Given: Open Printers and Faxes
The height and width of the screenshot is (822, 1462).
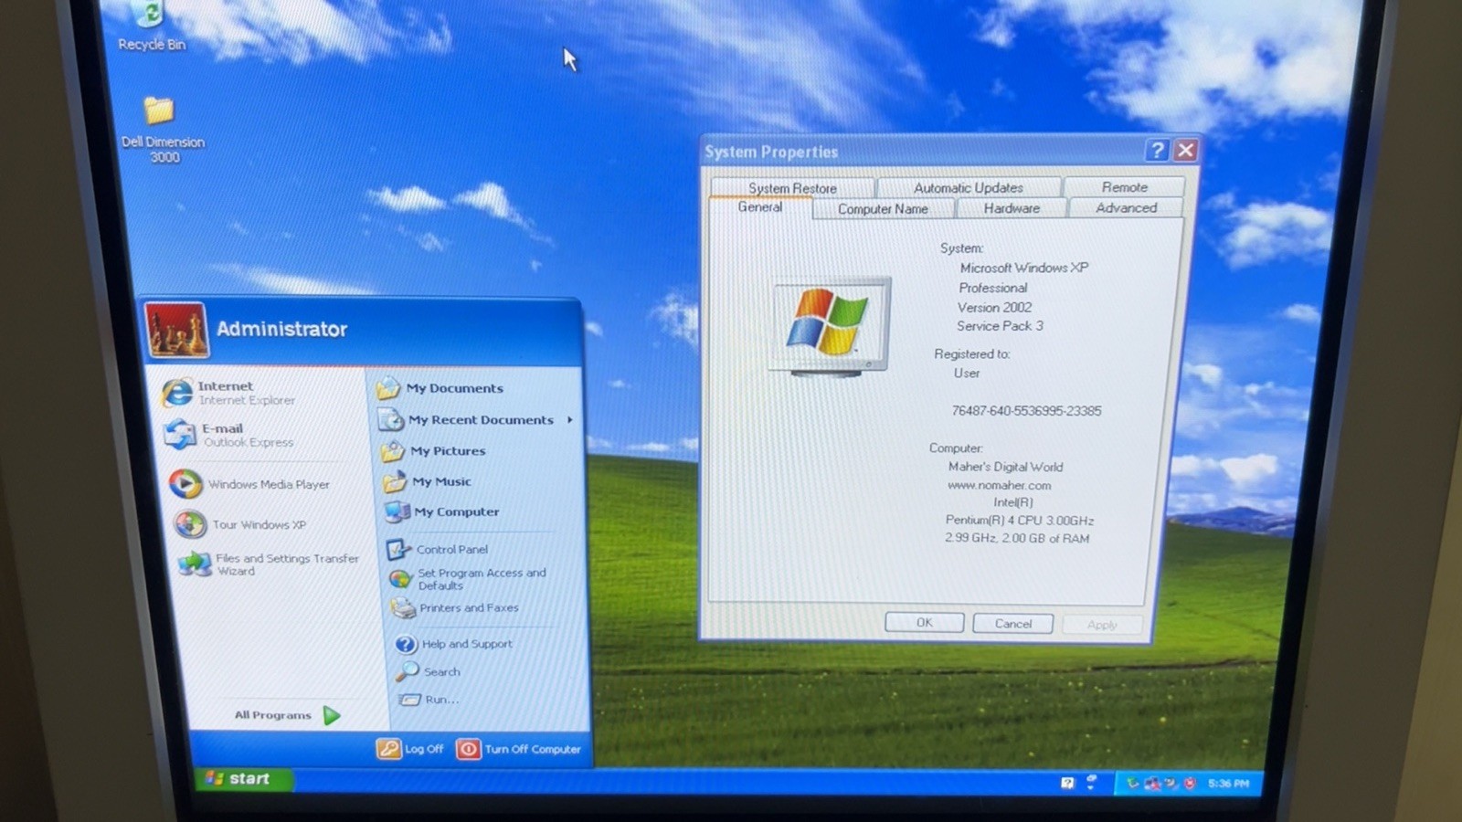Looking at the screenshot, I should [454, 607].
